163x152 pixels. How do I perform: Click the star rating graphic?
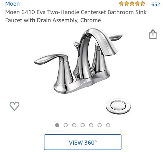point(132,4)
